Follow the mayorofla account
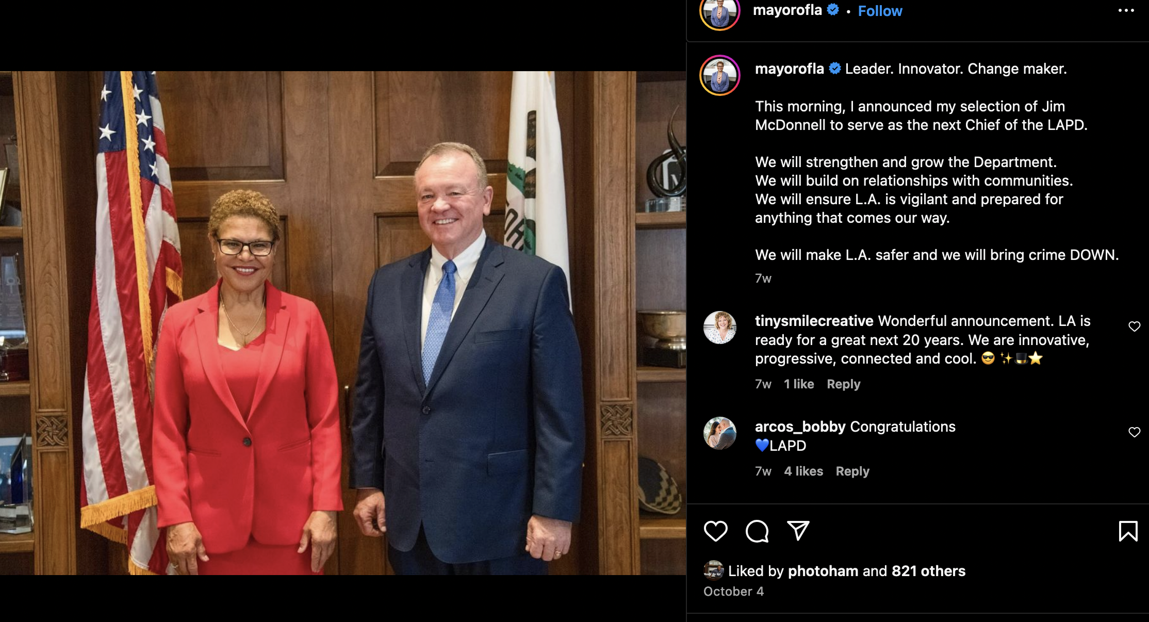The width and height of the screenshot is (1149, 622). [x=880, y=11]
